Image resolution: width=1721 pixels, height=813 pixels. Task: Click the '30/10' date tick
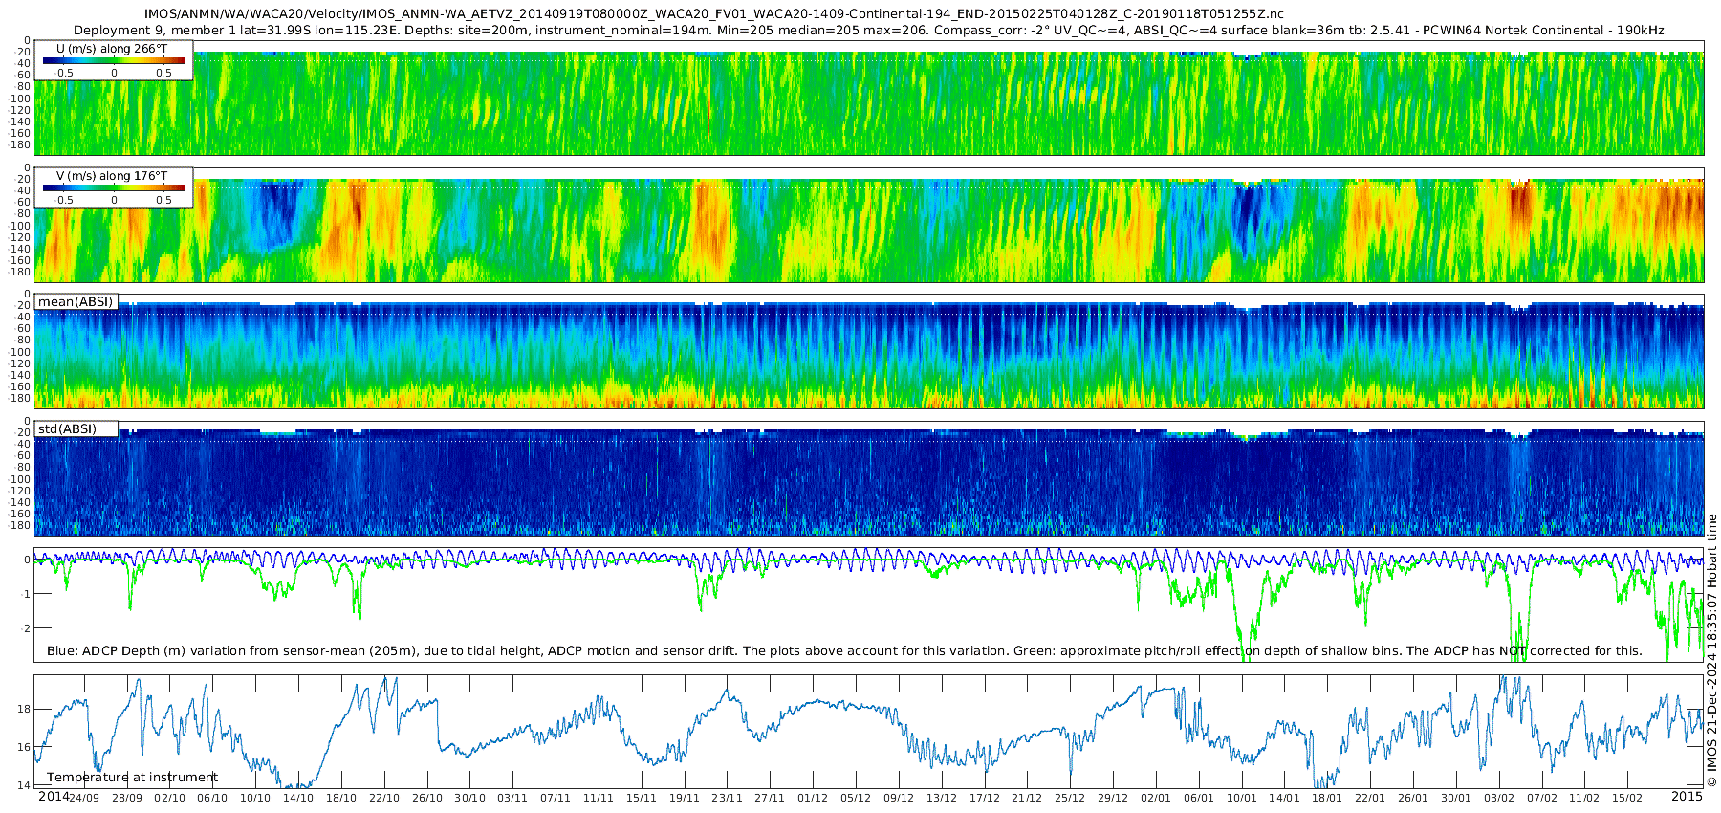(x=469, y=798)
